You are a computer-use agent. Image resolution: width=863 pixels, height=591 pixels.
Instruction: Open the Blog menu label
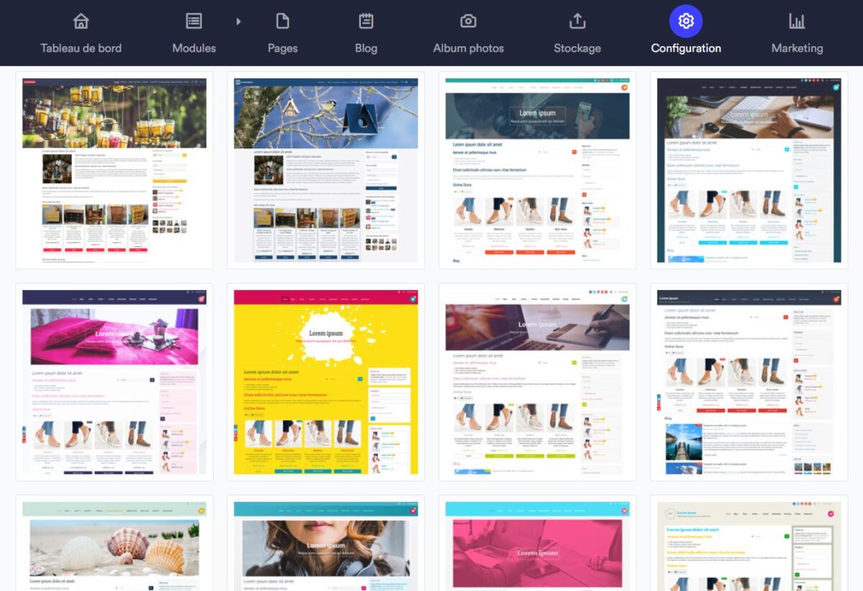[366, 48]
